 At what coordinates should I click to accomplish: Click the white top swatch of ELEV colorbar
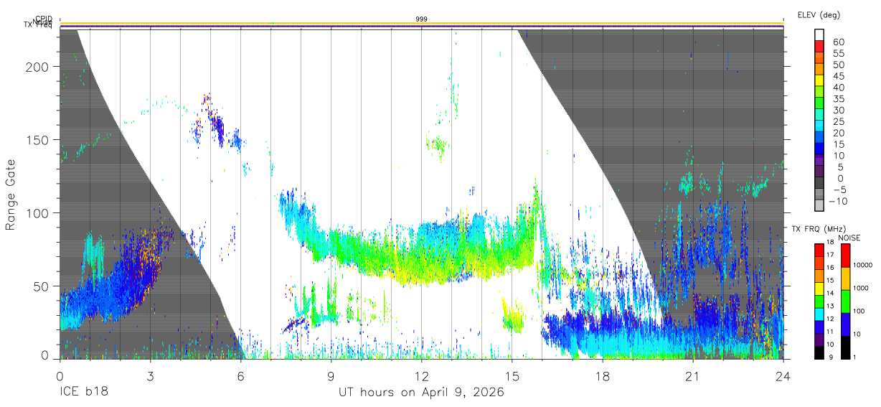pyautogui.click(x=819, y=34)
